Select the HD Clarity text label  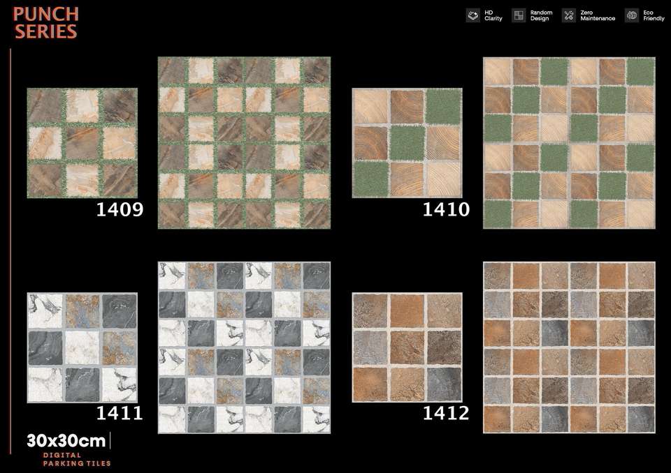493,15
